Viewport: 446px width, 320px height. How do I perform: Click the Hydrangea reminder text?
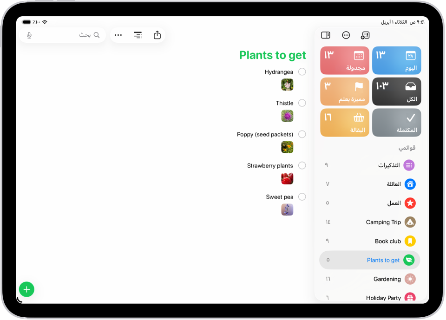point(279,72)
